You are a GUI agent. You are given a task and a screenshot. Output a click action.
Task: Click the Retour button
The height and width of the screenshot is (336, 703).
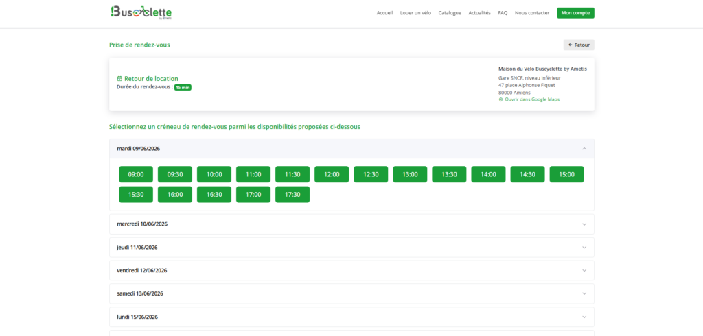click(579, 45)
